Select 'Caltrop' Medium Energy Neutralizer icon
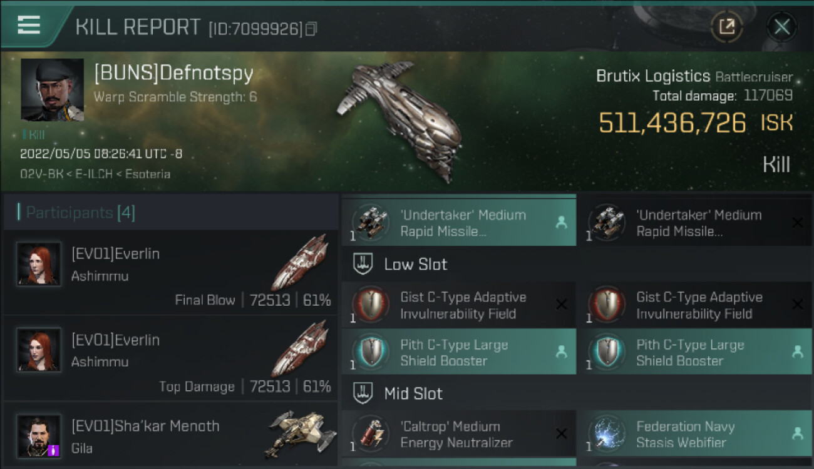The image size is (814, 469). click(x=371, y=434)
